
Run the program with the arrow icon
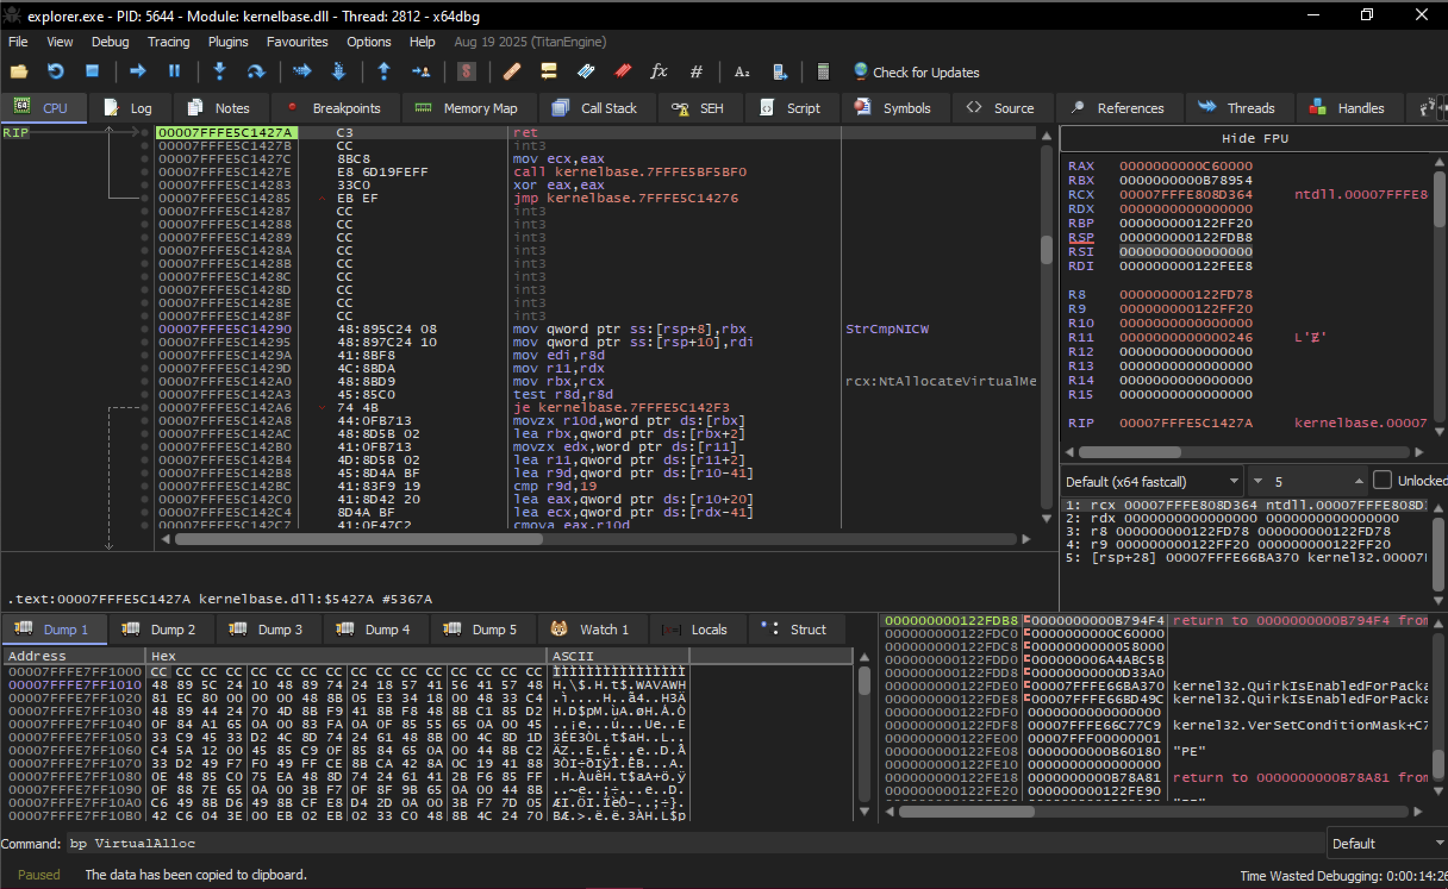click(138, 72)
